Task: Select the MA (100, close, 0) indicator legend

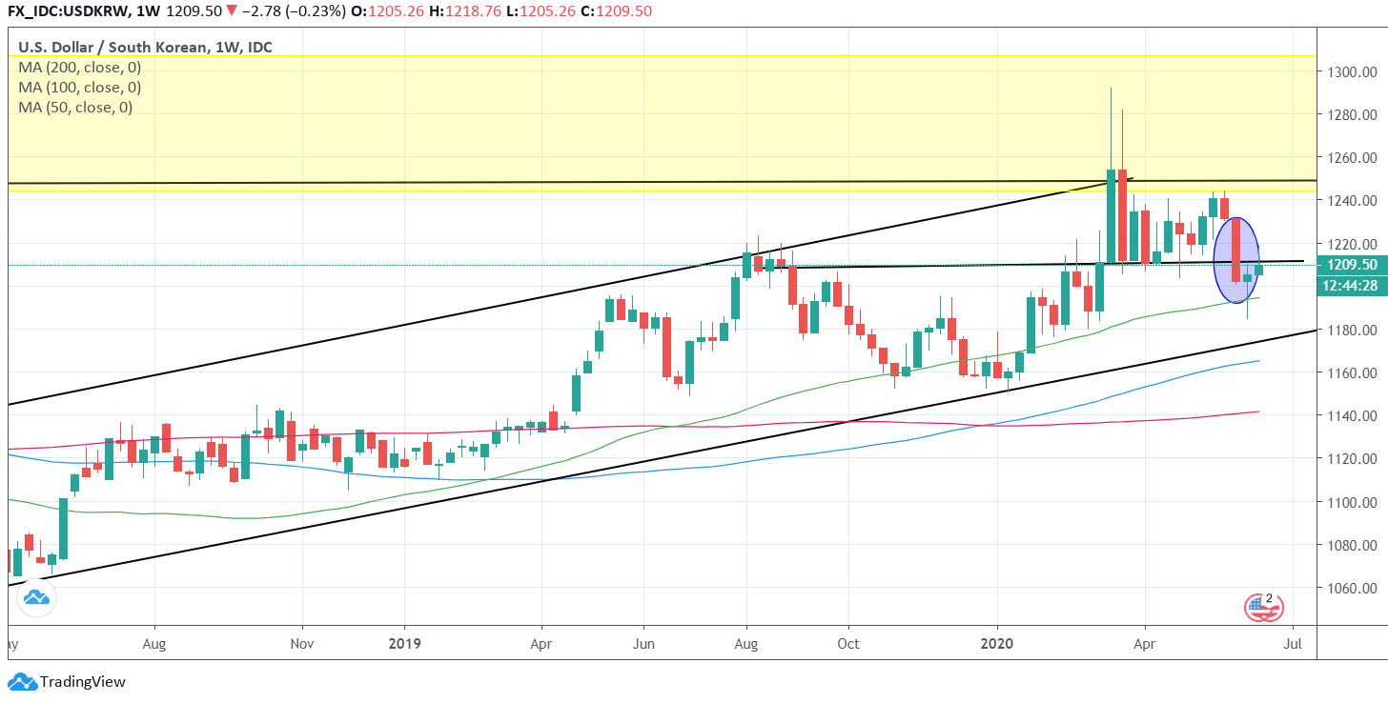Action: (80, 87)
